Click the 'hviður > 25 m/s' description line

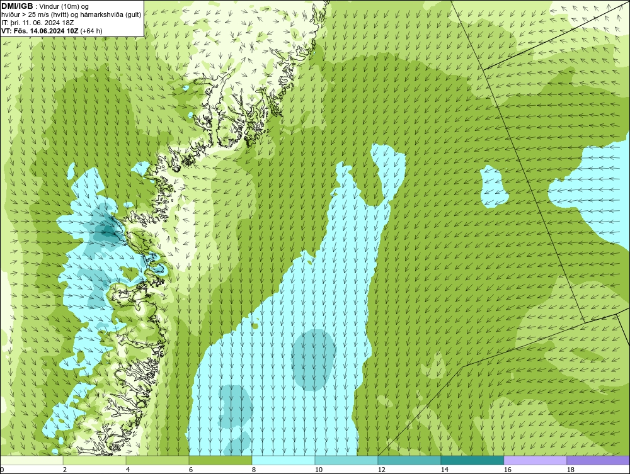pos(71,15)
